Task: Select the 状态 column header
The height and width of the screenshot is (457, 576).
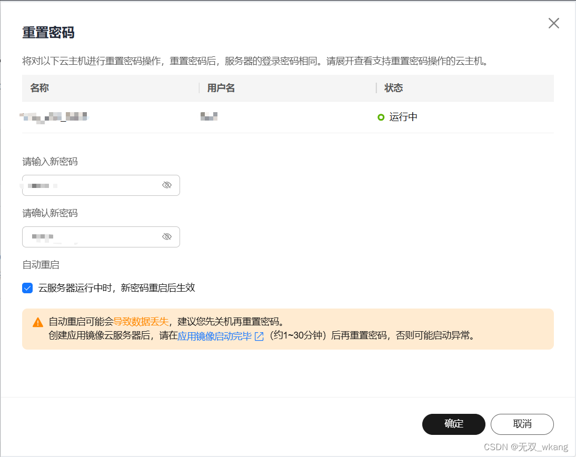Action: pyautogui.click(x=392, y=88)
